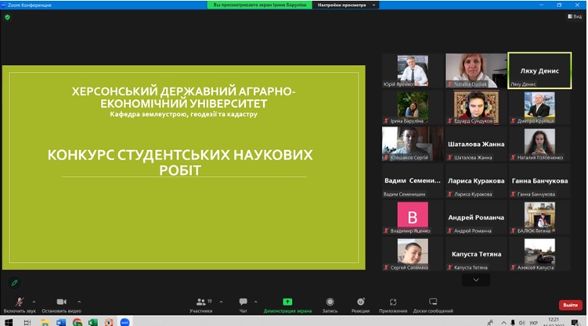Select Капуста Тетяна participant tile
Viewport: 588px width, 326px height.
coord(476,254)
